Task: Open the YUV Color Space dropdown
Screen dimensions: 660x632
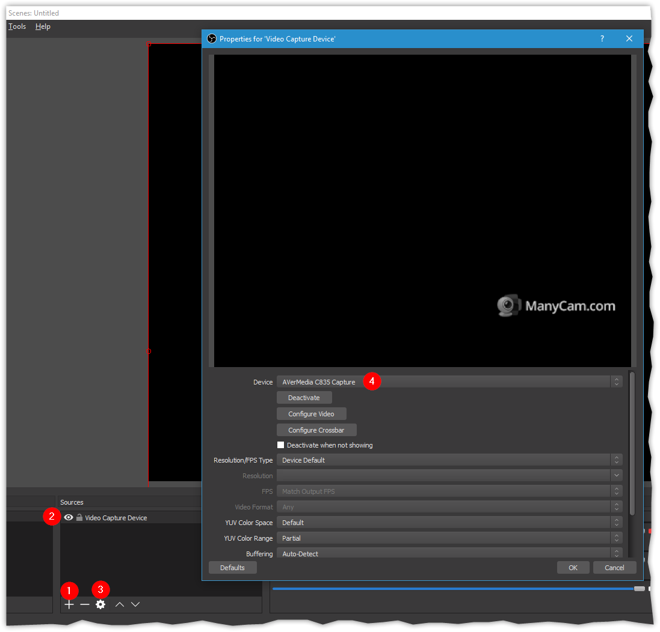Action: click(x=449, y=523)
